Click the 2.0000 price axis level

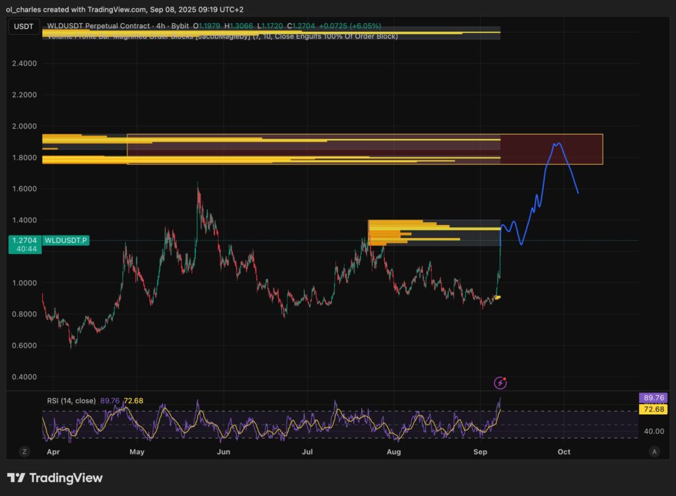pyautogui.click(x=24, y=126)
